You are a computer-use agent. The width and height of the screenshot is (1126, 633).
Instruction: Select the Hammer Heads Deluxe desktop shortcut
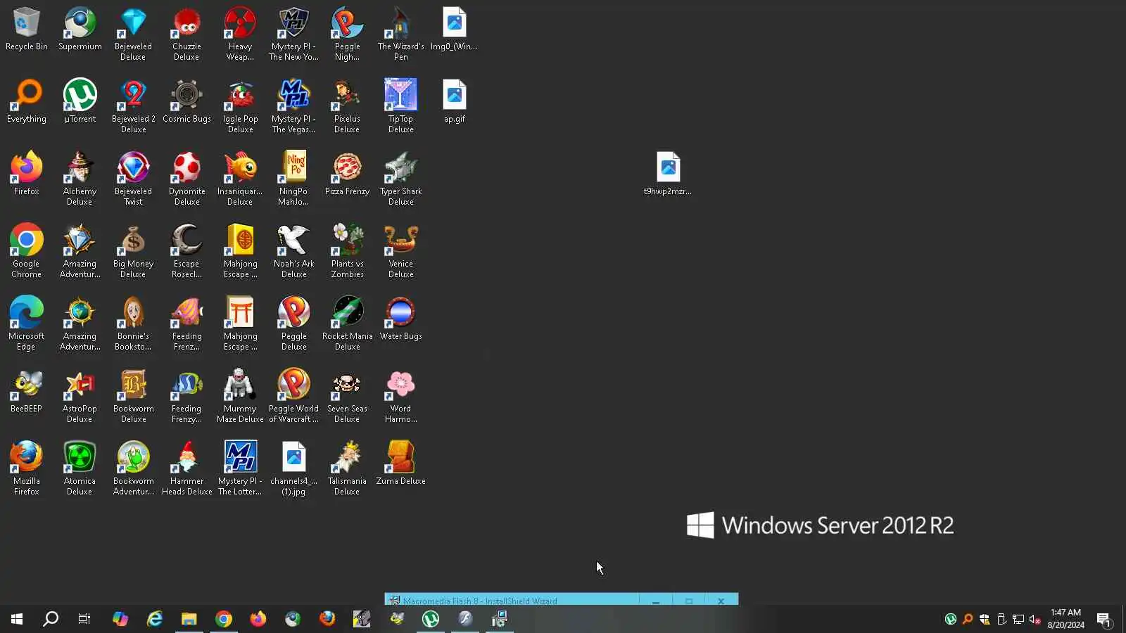pyautogui.click(x=186, y=468)
